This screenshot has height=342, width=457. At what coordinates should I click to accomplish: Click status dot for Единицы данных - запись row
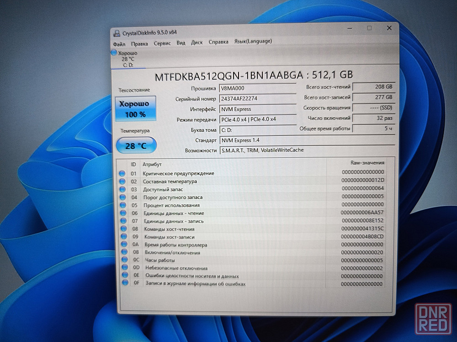[x=123, y=221]
